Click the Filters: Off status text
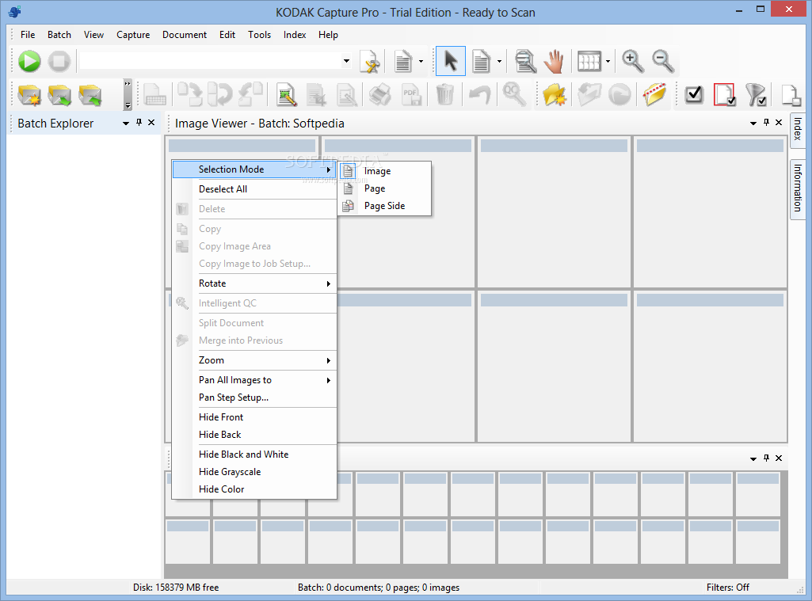812x601 pixels. (x=727, y=588)
